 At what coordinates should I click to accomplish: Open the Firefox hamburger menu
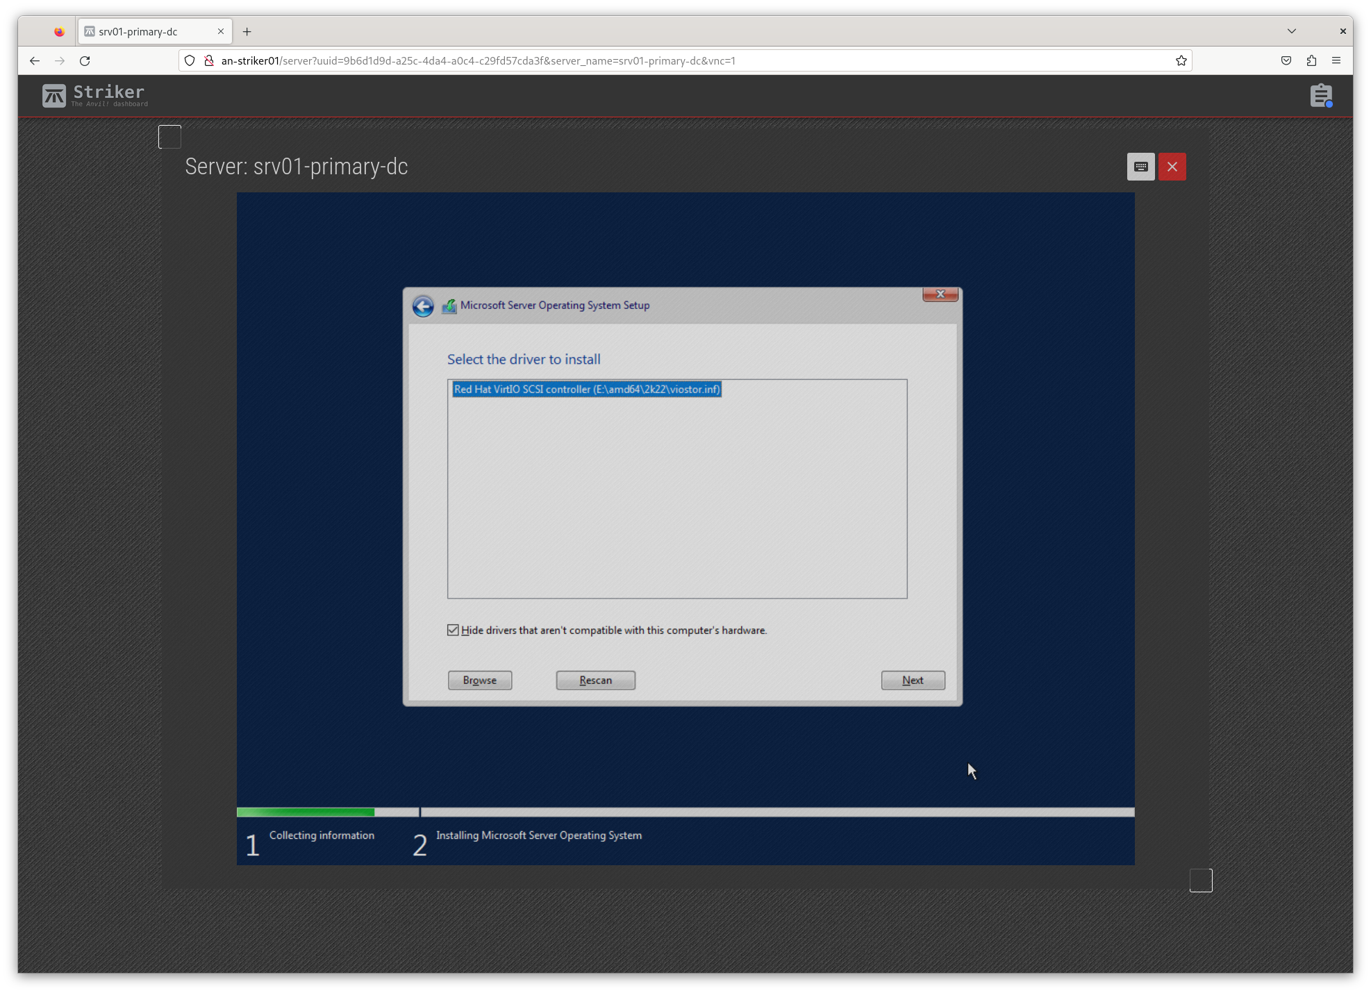pos(1336,61)
